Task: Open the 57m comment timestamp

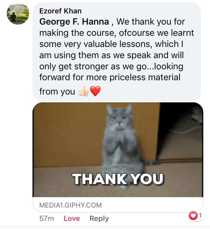Action: pos(47,218)
